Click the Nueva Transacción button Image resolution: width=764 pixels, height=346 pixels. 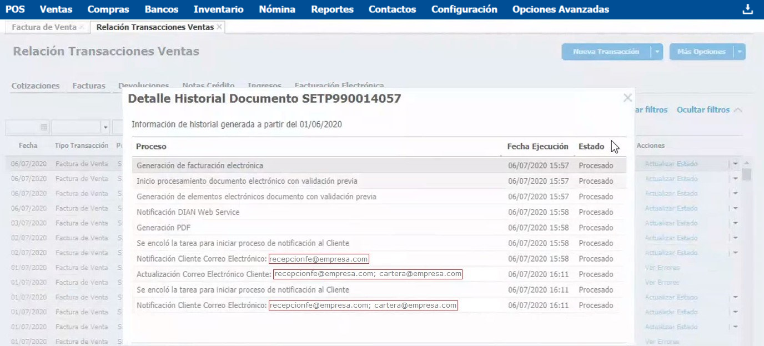point(606,52)
